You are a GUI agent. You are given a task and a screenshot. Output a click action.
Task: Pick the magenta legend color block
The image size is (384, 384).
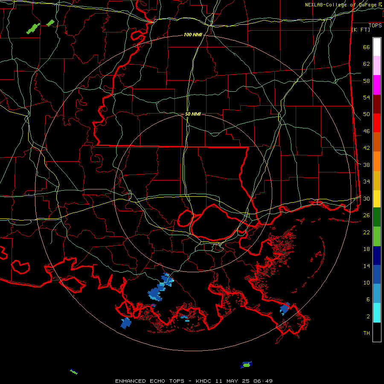(x=377, y=85)
